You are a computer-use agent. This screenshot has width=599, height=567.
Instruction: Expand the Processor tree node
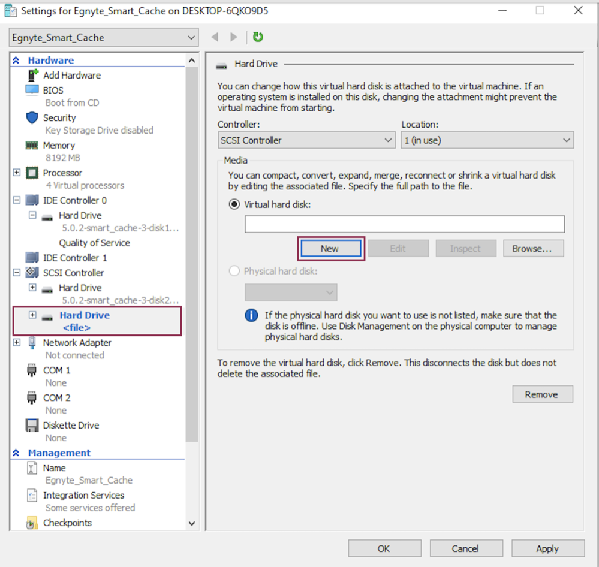coord(17,173)
